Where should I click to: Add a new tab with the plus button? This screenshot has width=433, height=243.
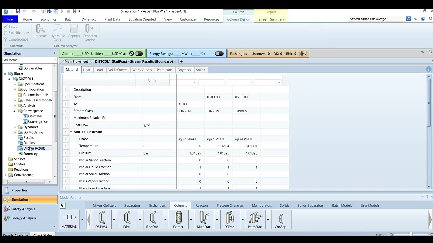181,61
